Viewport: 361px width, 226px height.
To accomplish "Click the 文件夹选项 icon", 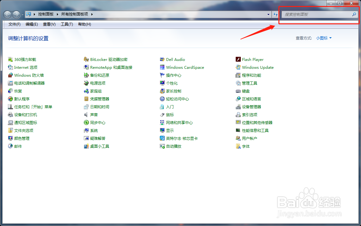I will [x=10, y=130].
